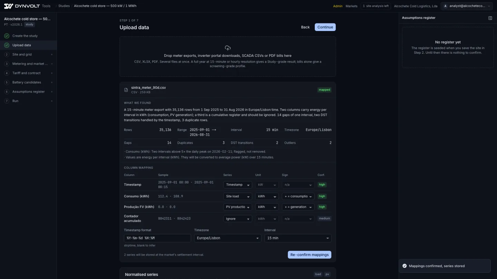The height and width of the screenshot is (279, 497).
Task: Open unit dropdown for Consumo (kWh) row
Action: click(267, 196)
